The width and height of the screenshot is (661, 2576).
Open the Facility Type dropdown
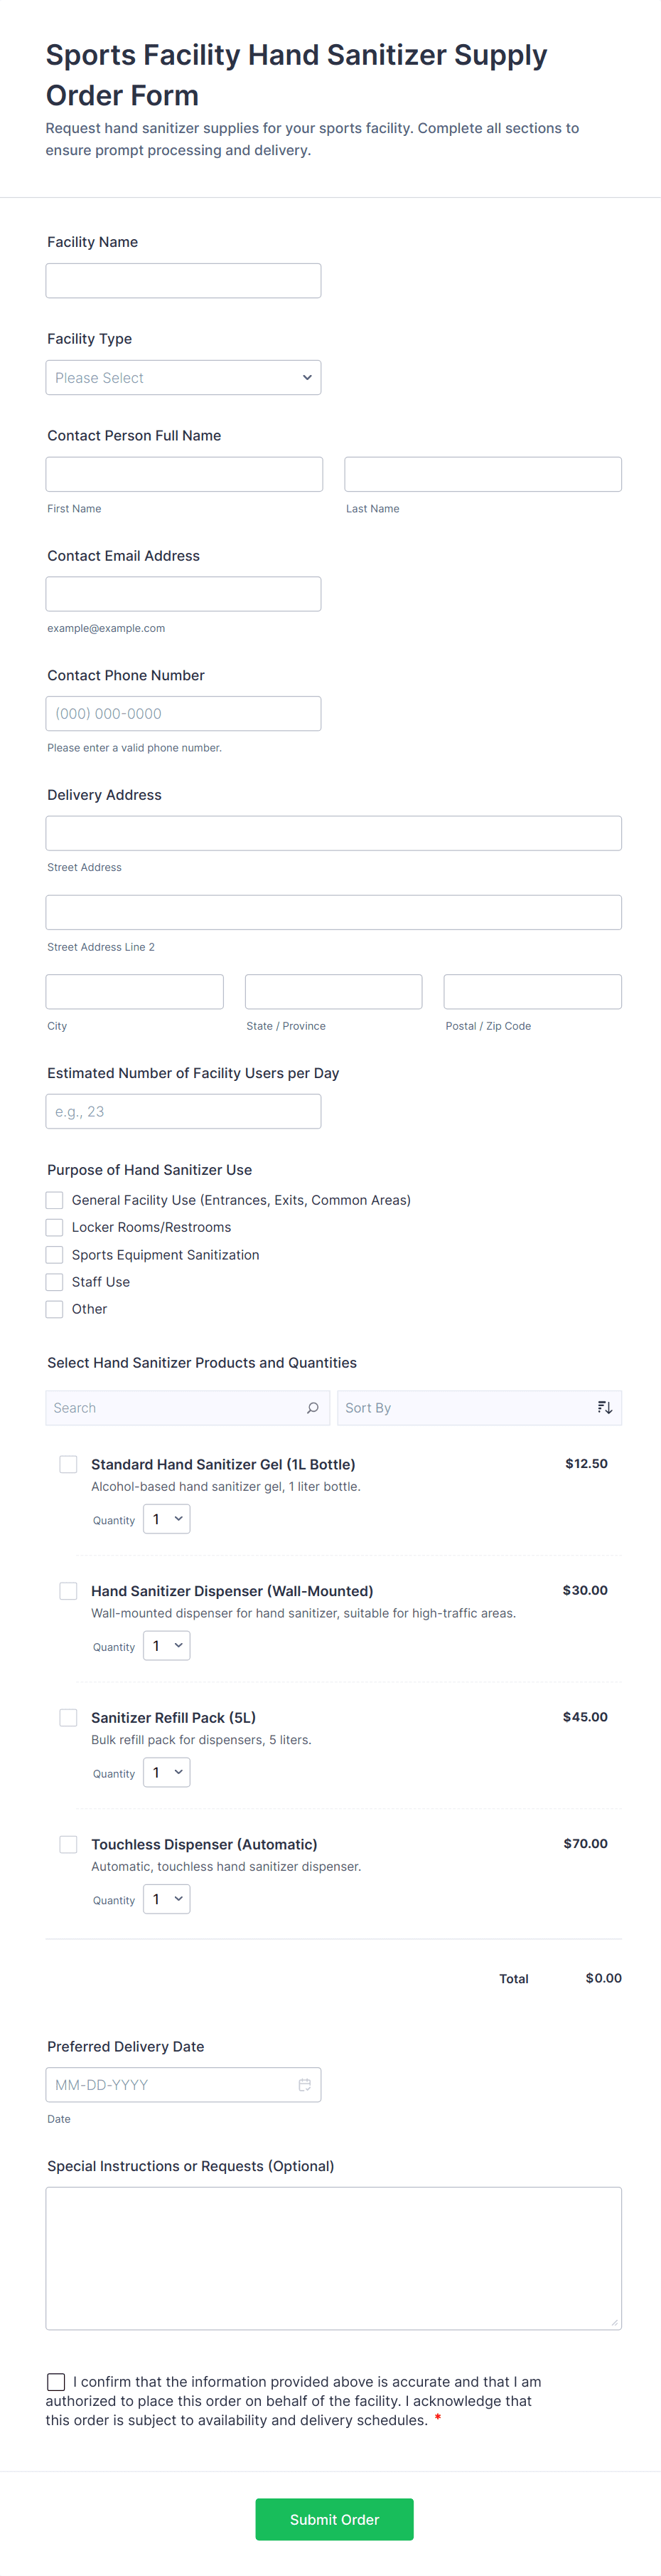183,378
